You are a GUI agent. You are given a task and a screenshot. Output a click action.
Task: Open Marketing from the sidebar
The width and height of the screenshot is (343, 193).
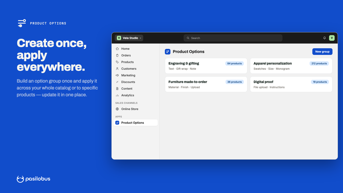point(135,75)
